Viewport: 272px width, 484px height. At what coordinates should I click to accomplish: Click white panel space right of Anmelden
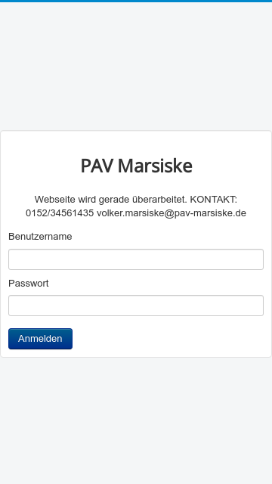point(168,339)
